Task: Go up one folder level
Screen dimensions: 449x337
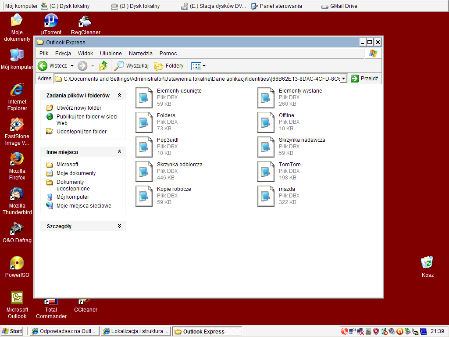Action: click(103, 66)
